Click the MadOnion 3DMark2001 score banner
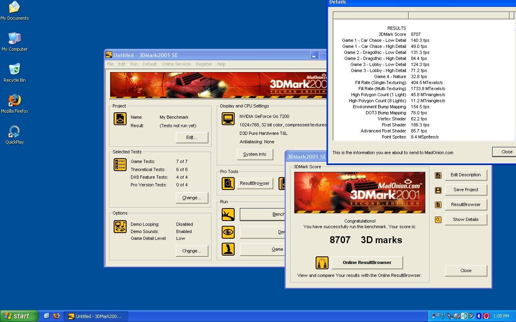This screenshot has height=322, width=516. [x=360, y=192]
